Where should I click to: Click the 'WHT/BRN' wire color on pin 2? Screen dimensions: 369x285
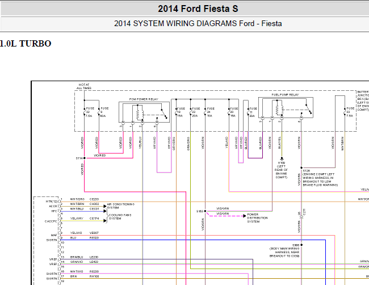tap(77, 204)
